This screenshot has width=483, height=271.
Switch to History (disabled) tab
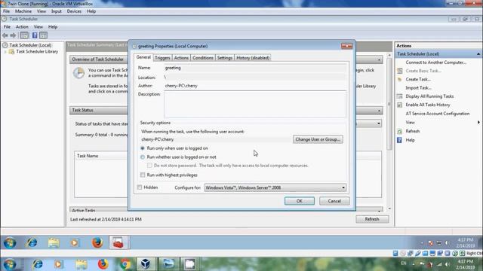click(x=253, y=58)
